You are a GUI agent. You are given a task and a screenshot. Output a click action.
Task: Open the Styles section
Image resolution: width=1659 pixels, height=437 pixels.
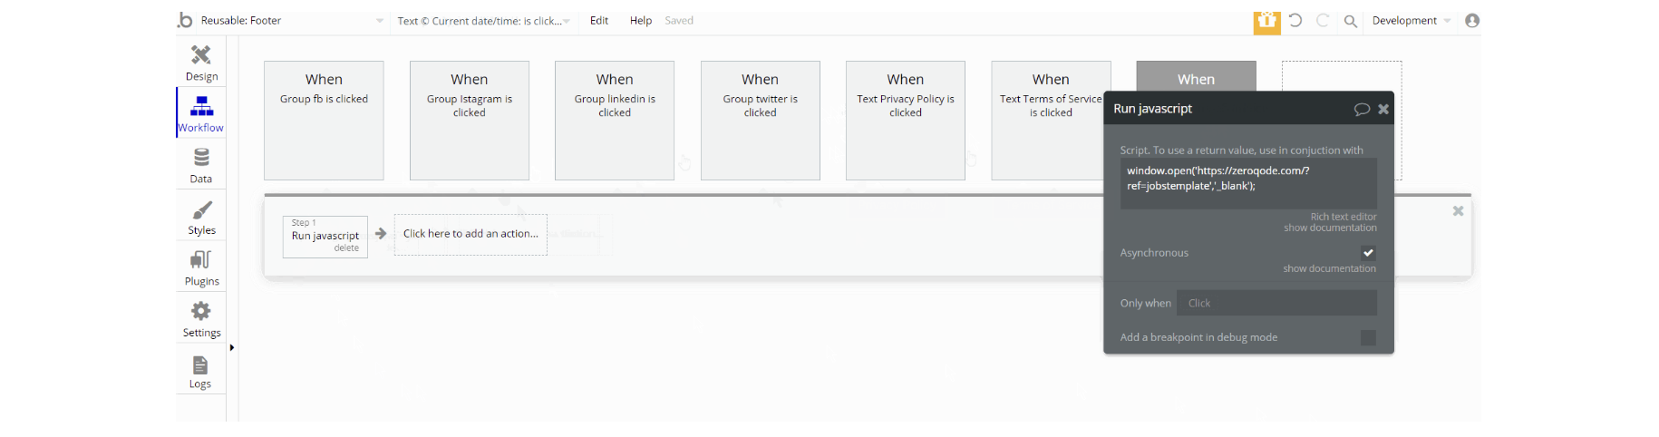pos(201,217)
